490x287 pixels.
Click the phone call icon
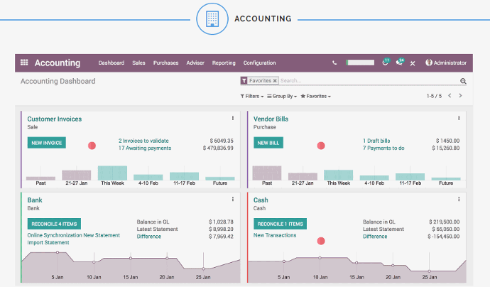tap(334, 63)
